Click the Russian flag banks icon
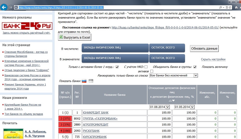241x139 pixels. click(84, 81)
